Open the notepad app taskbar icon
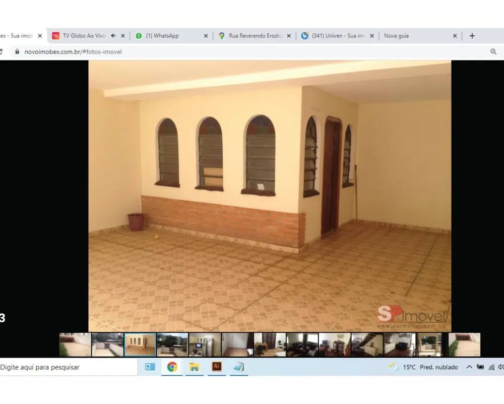This screenshot has height=404, width=504. [239, 367]
